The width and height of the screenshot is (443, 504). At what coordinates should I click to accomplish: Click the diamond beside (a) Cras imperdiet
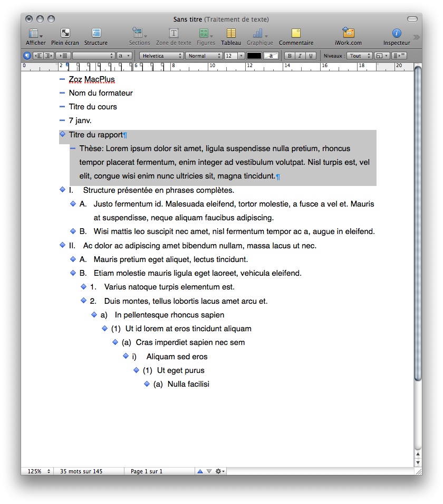[x=115, y=342]
